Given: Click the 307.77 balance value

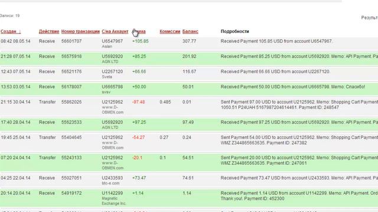Looking at the screenshot, I should (189, 41).
